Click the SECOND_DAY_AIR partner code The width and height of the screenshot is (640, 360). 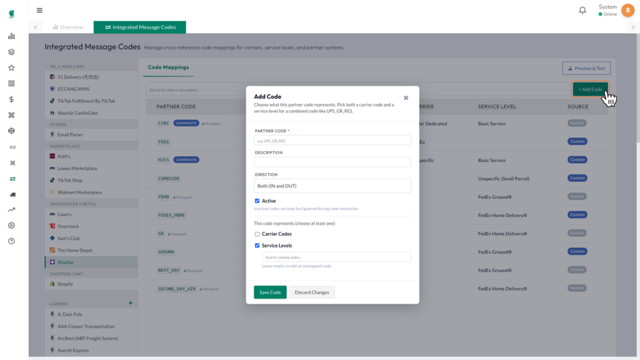tap(177, 289)
